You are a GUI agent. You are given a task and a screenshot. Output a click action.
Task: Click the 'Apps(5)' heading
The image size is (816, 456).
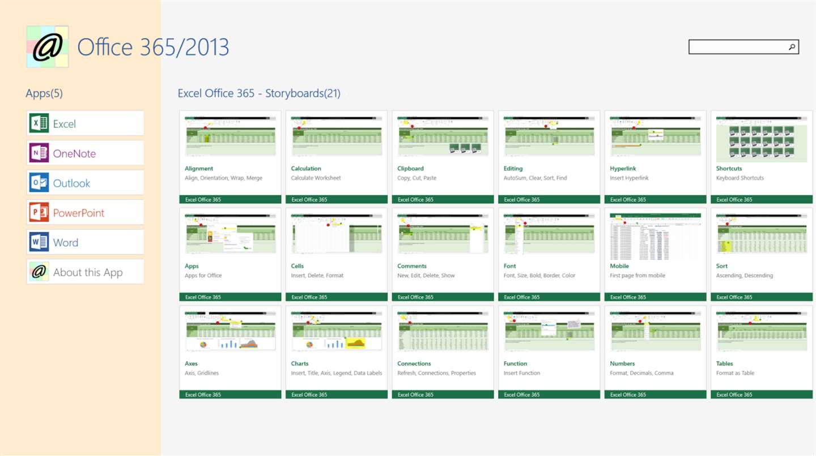(x=44, y=94)
